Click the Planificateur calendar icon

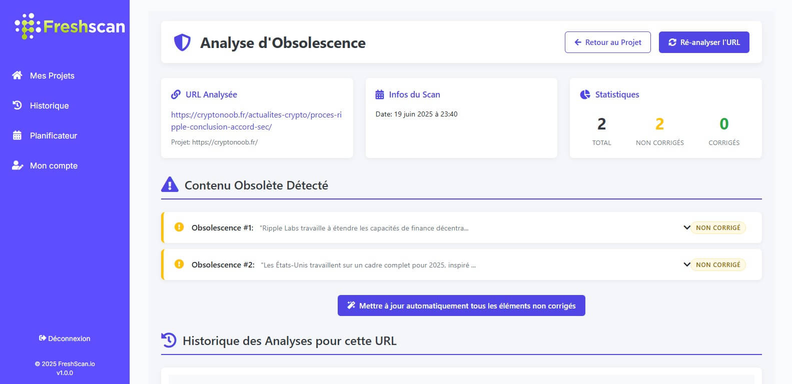tap(17, 135)
